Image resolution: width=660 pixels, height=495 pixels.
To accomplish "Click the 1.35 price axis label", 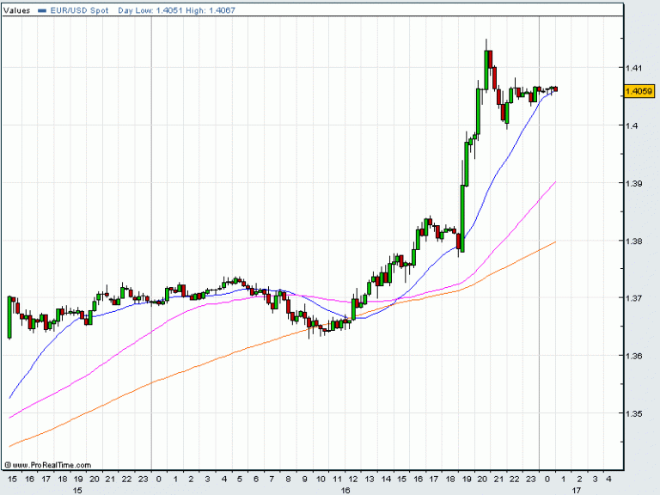I will (634, 413).
